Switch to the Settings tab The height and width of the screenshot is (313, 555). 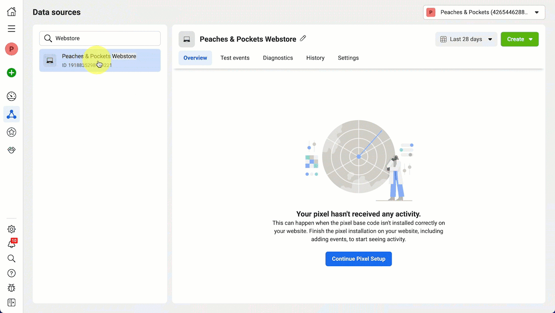[348, 58]
